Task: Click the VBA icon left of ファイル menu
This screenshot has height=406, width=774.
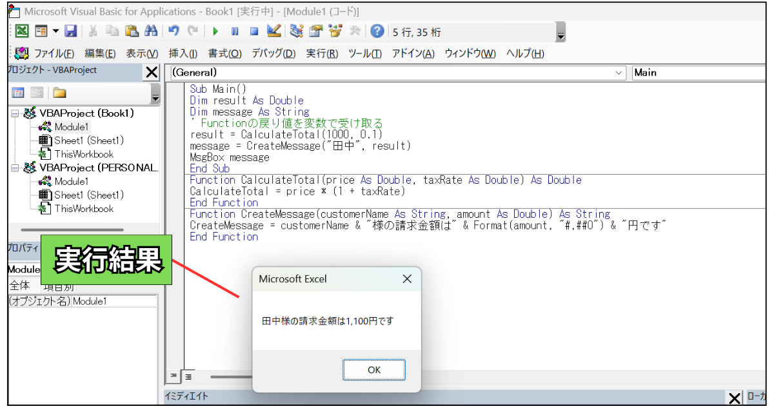Action: point(21,53)
